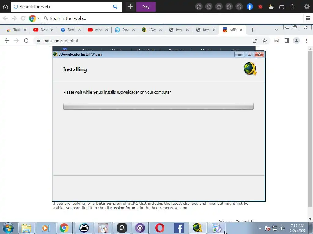Open a new browser tab
Image resolution: width=313 pixels, height=234 pixels.
tap(253, 30)
